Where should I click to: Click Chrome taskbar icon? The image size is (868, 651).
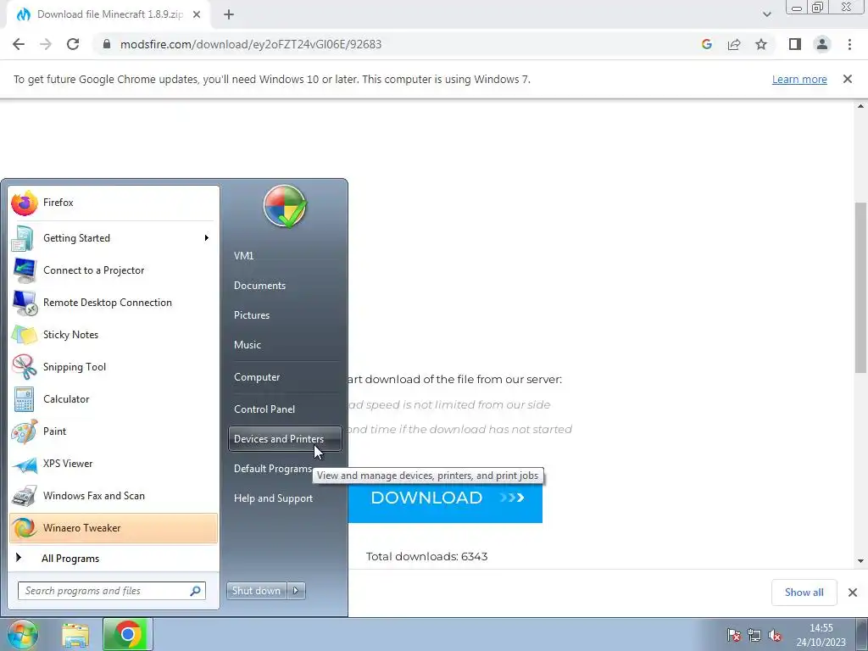point(128,634)
